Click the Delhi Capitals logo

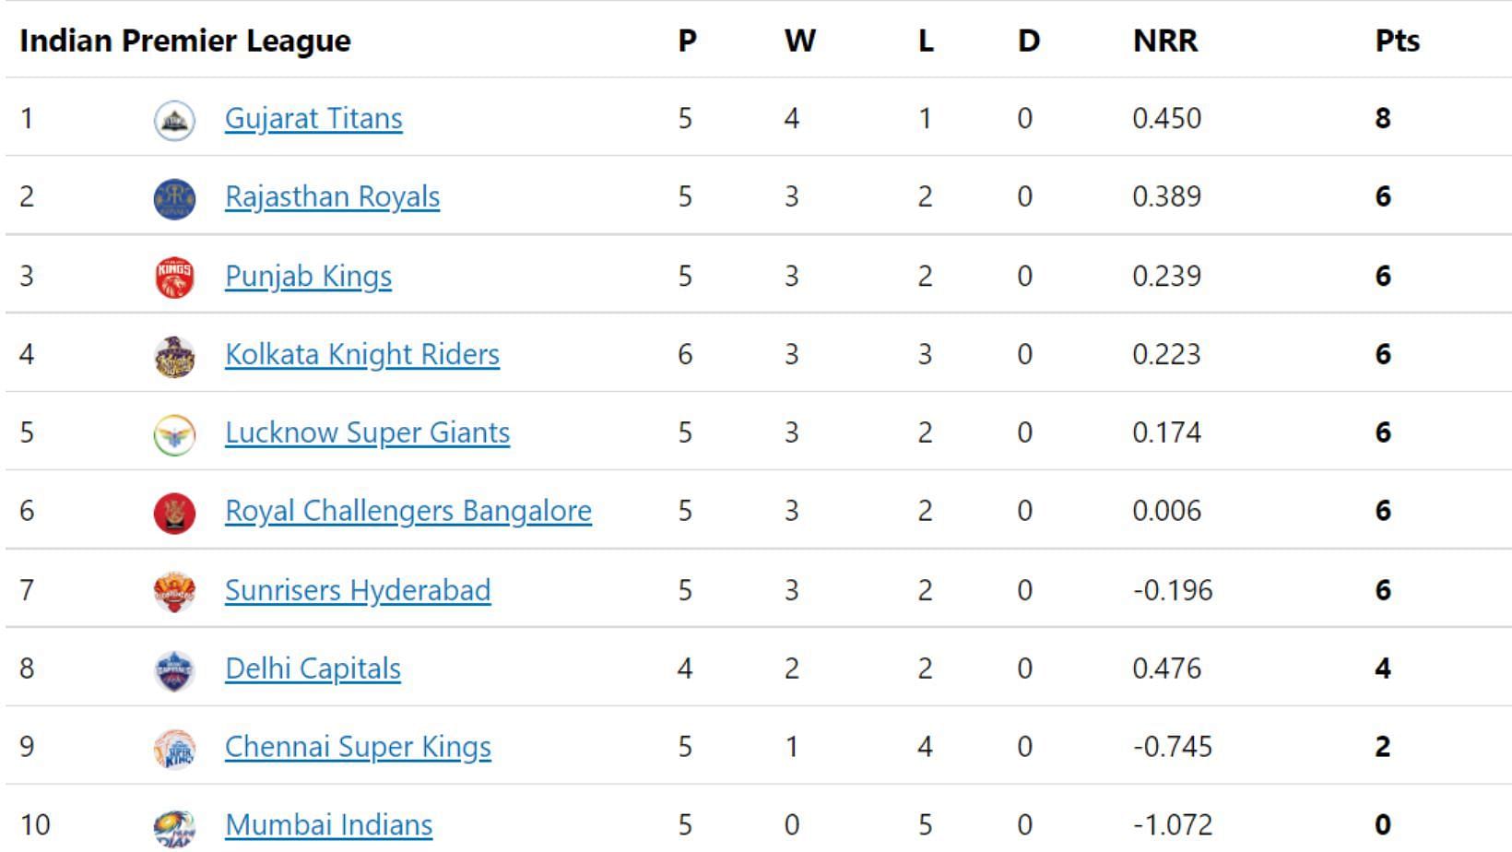point(174,669)
